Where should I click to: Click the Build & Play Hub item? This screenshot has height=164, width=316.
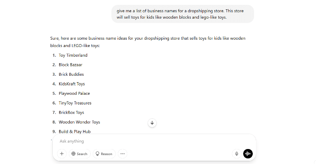coord(75,132)
